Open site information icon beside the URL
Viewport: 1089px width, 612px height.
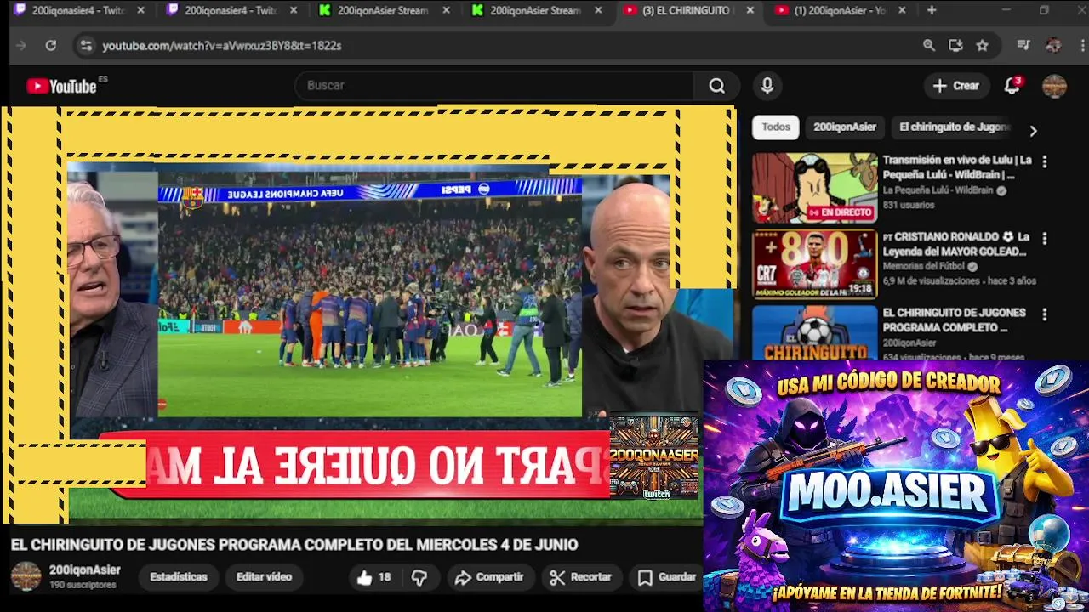86,46
